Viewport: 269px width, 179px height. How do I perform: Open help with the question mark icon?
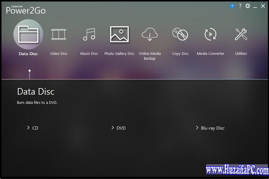click(x=240, y=6)
